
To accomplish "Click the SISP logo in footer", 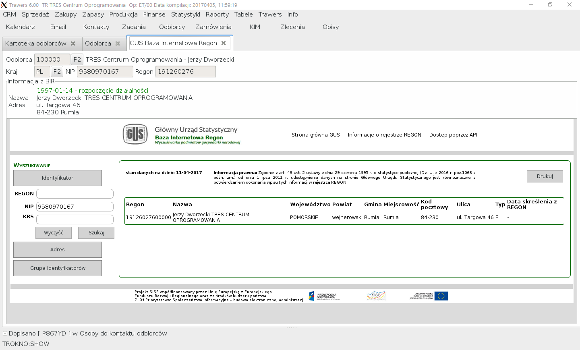I will (x=376, y=296).
